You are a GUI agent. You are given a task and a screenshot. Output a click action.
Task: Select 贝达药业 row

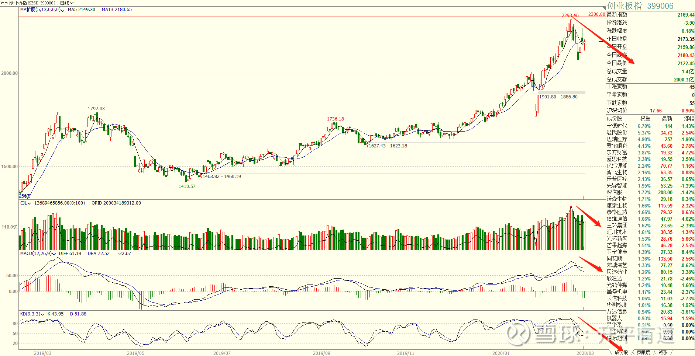click(650, 272)
